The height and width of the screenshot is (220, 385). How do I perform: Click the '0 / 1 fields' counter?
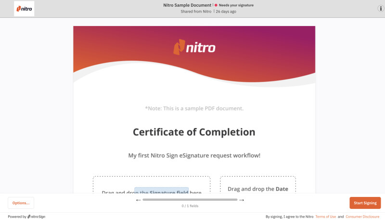[190, 206]
